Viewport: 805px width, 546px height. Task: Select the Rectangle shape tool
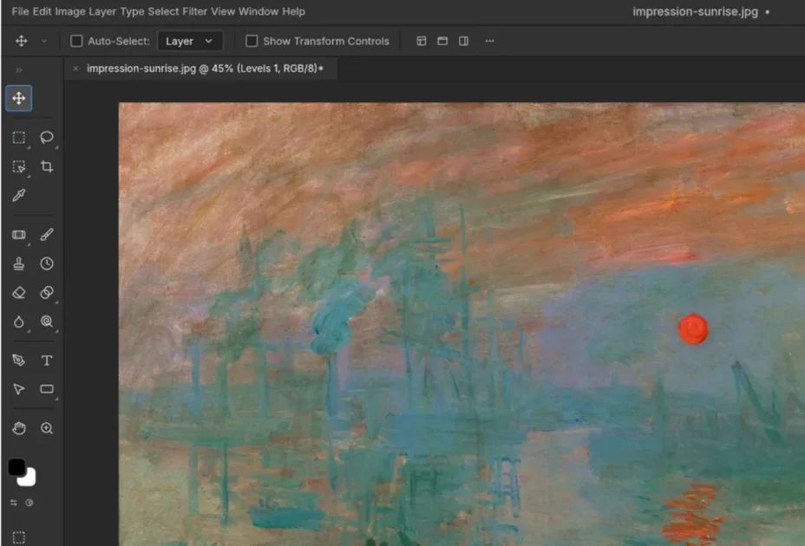click(47, 389)
